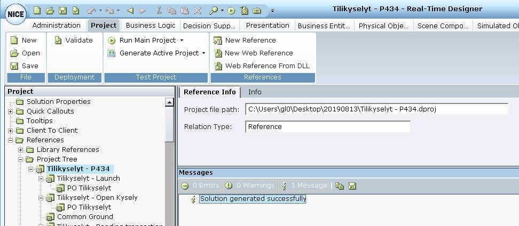Viewport: 519px width, 226px height.
Task: Open the Info tab
Action: click(x=255, y=92)
